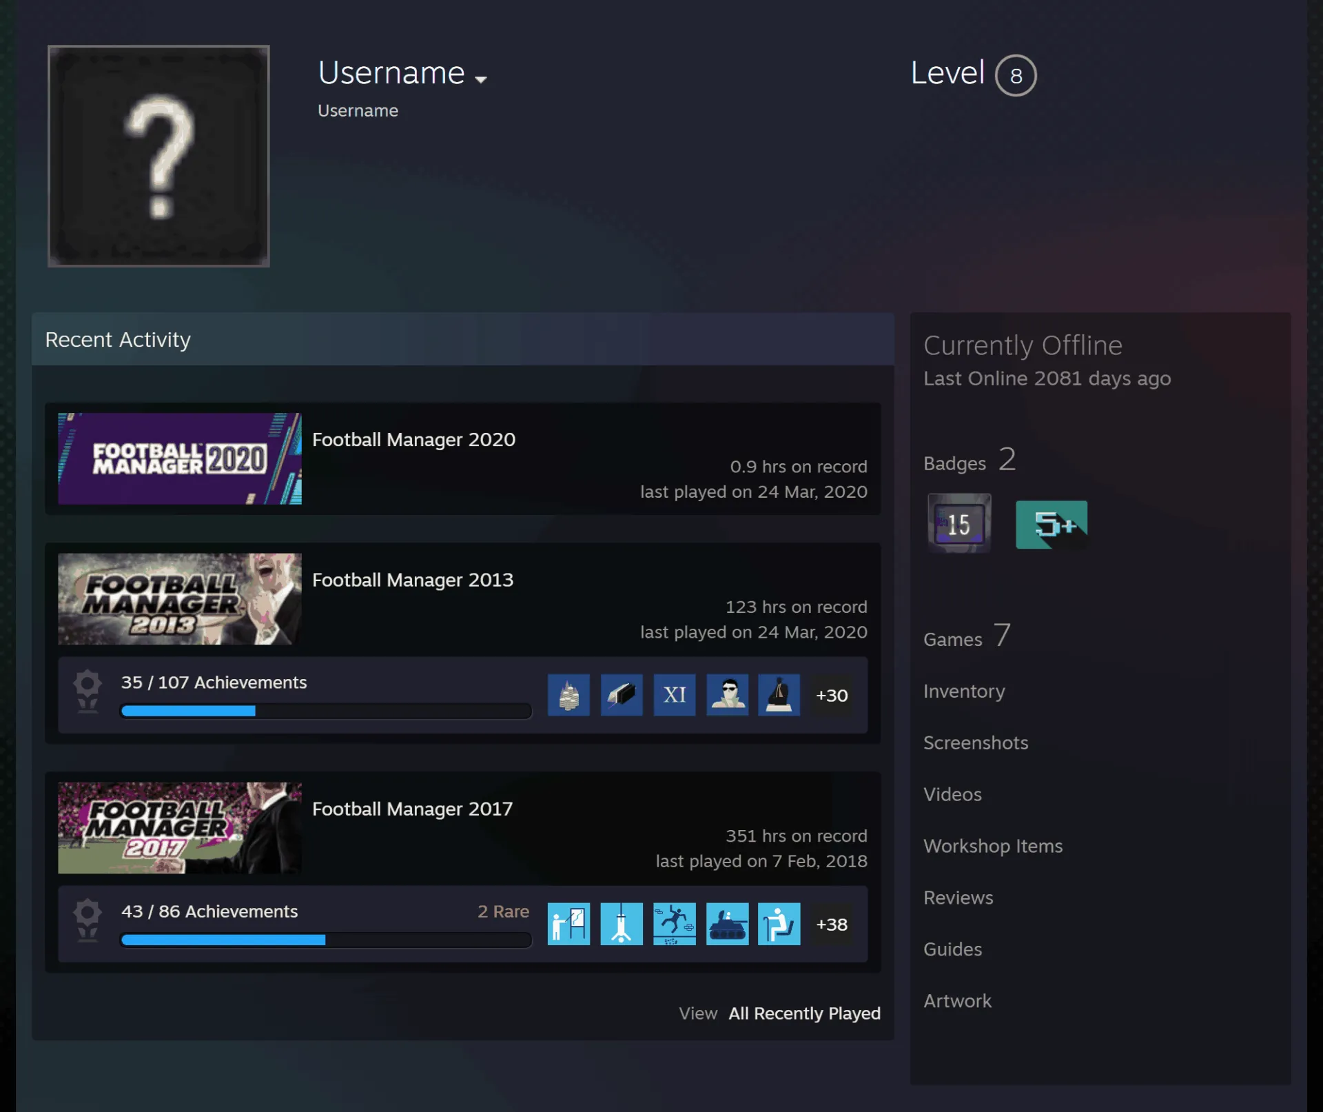The width and height of the screenshot is (1323, 1112).
Task: Show the +38 more Football Manager 2017 achievements
Action: coord(832,924)
